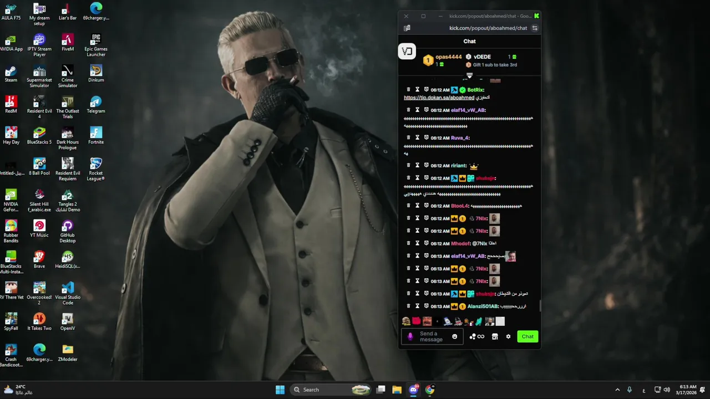
Task: Open FiveM desktop shortcut
Action: click(x=68, y=43)
